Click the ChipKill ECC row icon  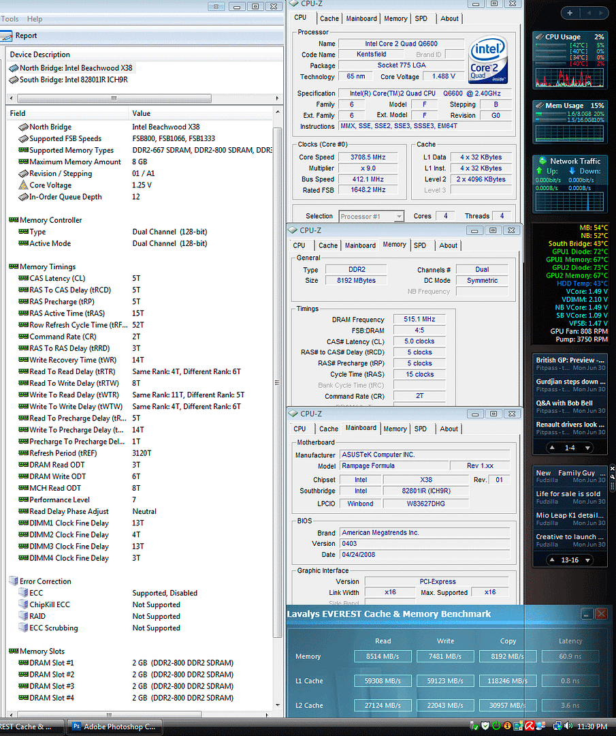(23, 604)
